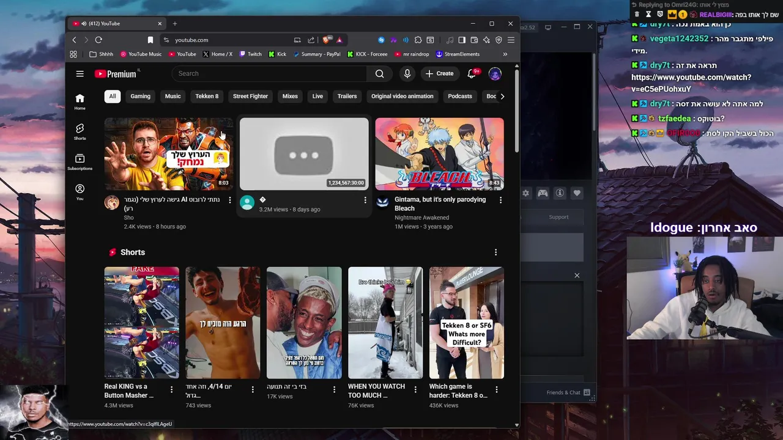
Task: Open the Brave Wallet icon
Action: click(x=474, y=40)
